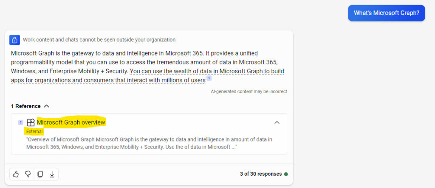
Task: Click the thumbs up feedback icon
Action: point(16,174)
